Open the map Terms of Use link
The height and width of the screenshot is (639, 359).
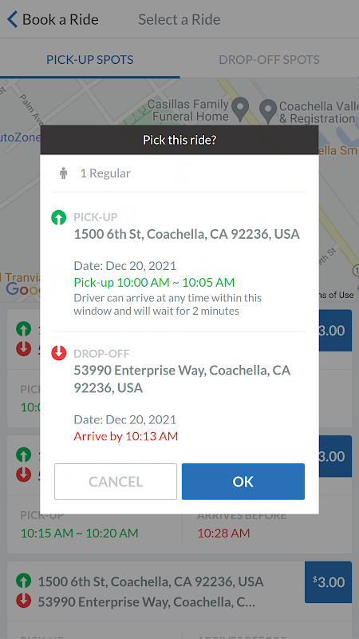point(336,295)
